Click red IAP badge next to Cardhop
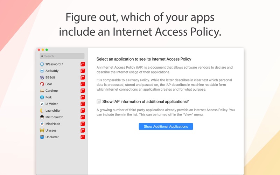This screenshot has height=175, width=280. click(83, 91)
